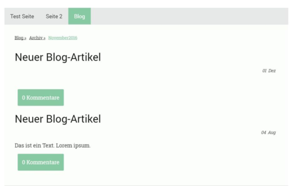The height and width of the screenshot is (186, 297).
Task: Open the Test Seite navigation item
Action: click(x=22, y=16)
